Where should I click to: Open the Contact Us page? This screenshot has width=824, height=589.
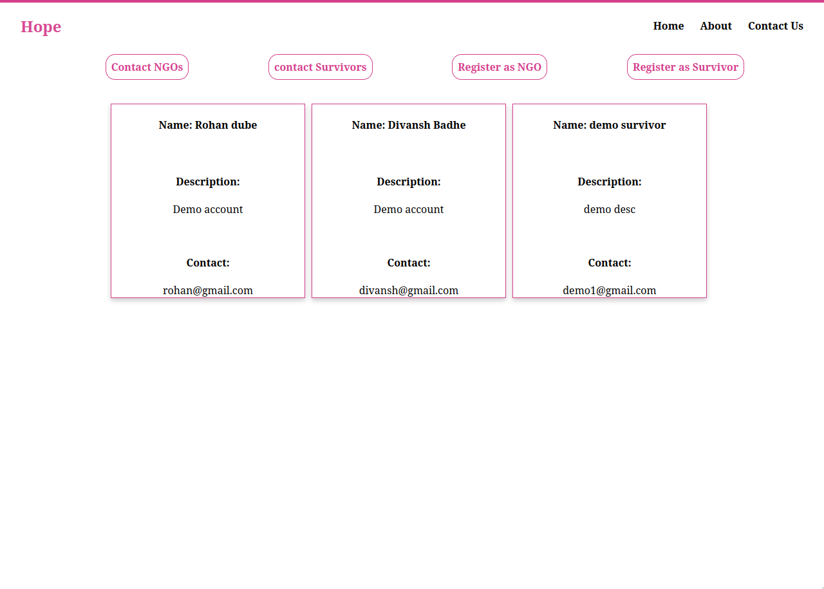[x=775, y=26]
